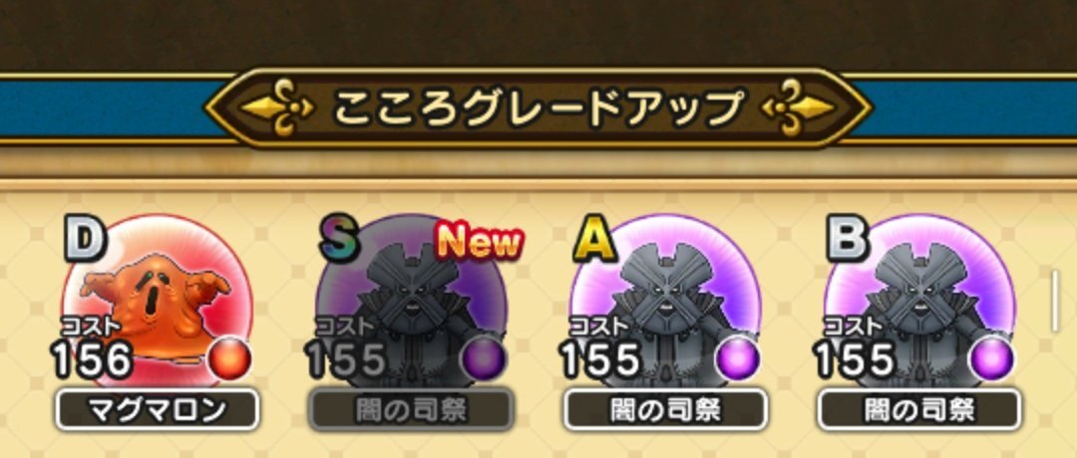Click the greyed-out 闇の司祭 name label
The image size is (1077, 458).
tap(412, 410)
